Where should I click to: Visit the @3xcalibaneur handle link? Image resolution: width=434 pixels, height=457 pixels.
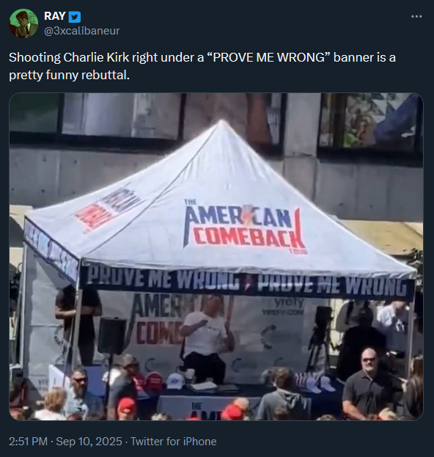point(82,31)
